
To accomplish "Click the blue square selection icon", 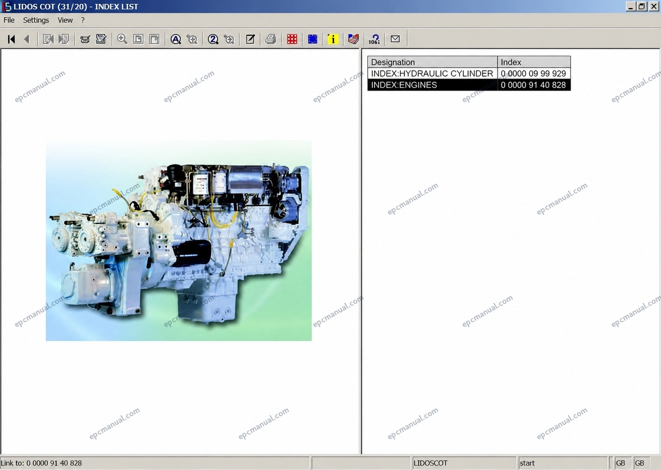I will pos(312,39).
